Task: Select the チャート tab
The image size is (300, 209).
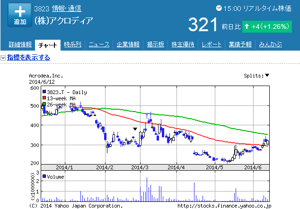Action: [48, 45]
